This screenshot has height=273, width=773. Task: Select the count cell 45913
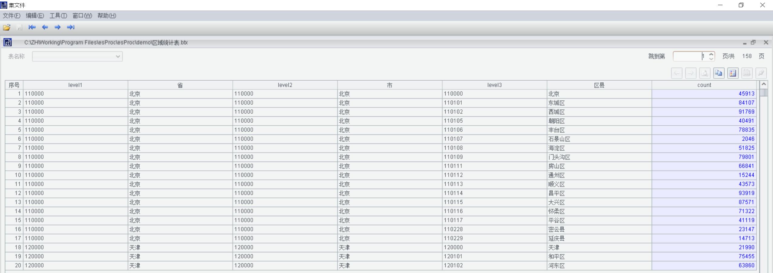[x=704, y=94]
